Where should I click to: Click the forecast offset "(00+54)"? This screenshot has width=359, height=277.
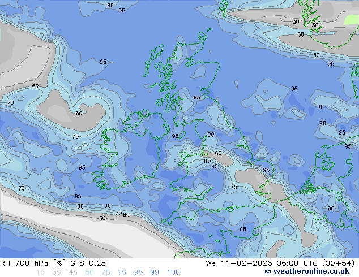339,263
